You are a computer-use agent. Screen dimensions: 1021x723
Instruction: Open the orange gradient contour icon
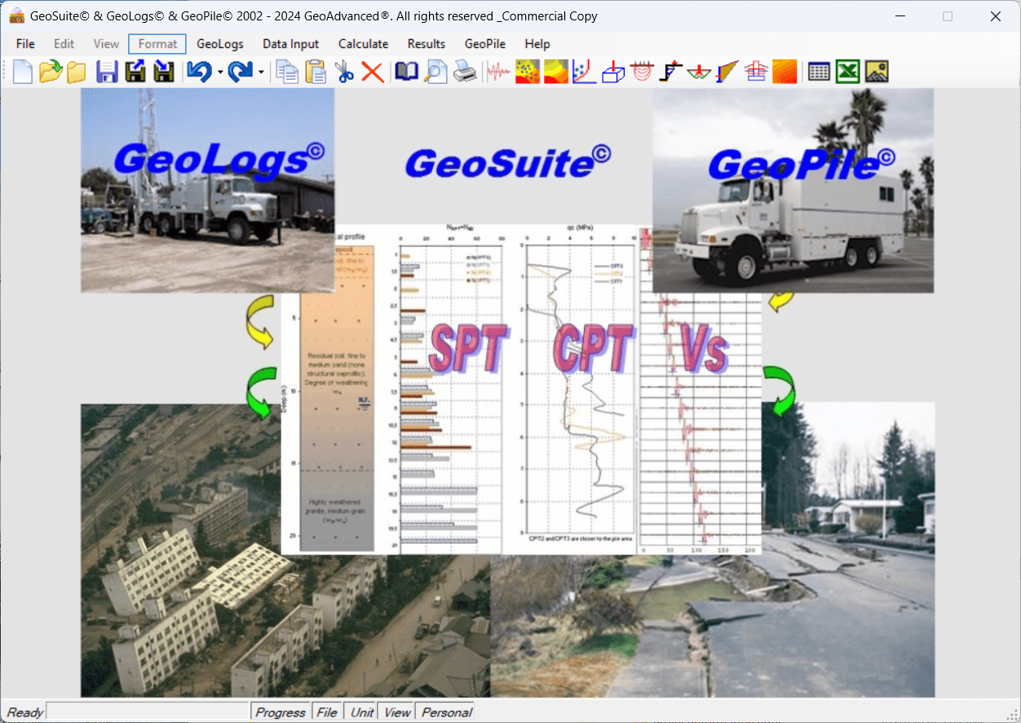(x=785, y=72)
